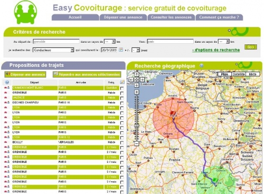Tick the checkbox for Valence–Paris trip
The width and height of the screenshot is (264, 194).
point(122,98)
